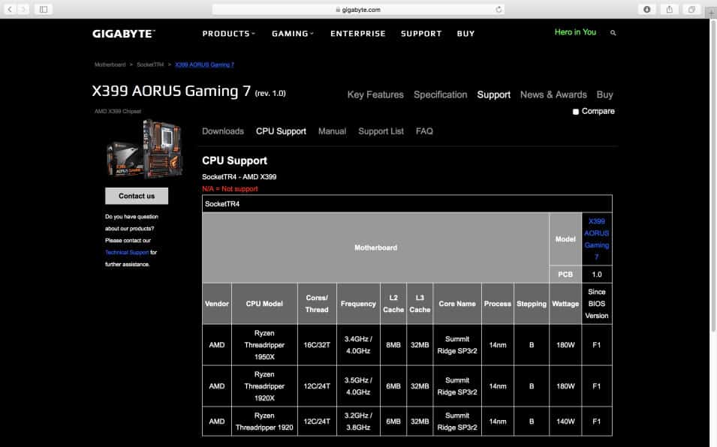Open the BUY menu item
The width and height of the screenshot is (717, 447).
(465, 34)
